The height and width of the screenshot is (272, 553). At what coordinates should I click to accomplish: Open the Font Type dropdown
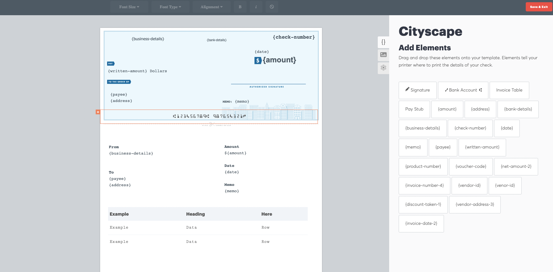pyautogui.click(x=170, y=7)
